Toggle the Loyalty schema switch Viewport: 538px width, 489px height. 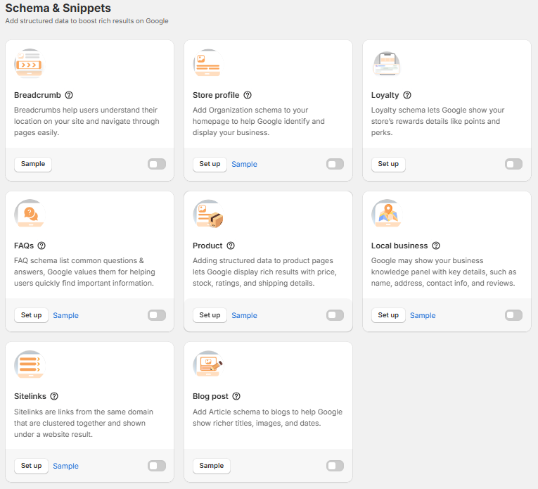514,164
